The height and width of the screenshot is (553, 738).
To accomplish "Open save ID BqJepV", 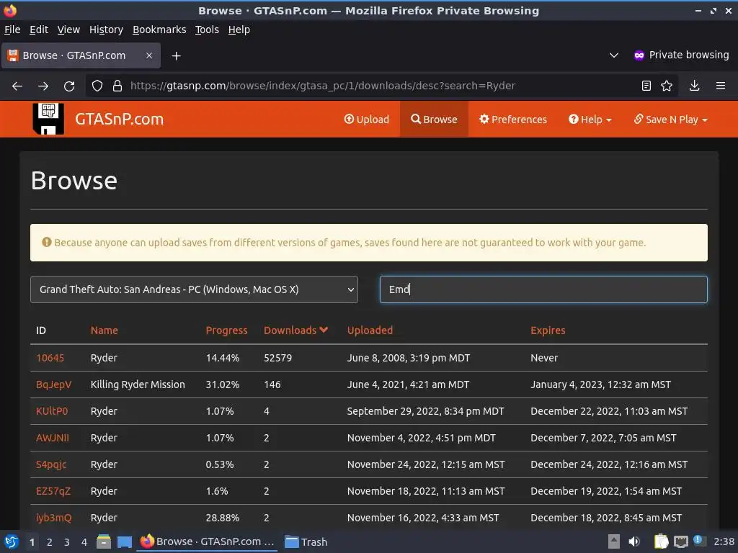I will [53, 385].
